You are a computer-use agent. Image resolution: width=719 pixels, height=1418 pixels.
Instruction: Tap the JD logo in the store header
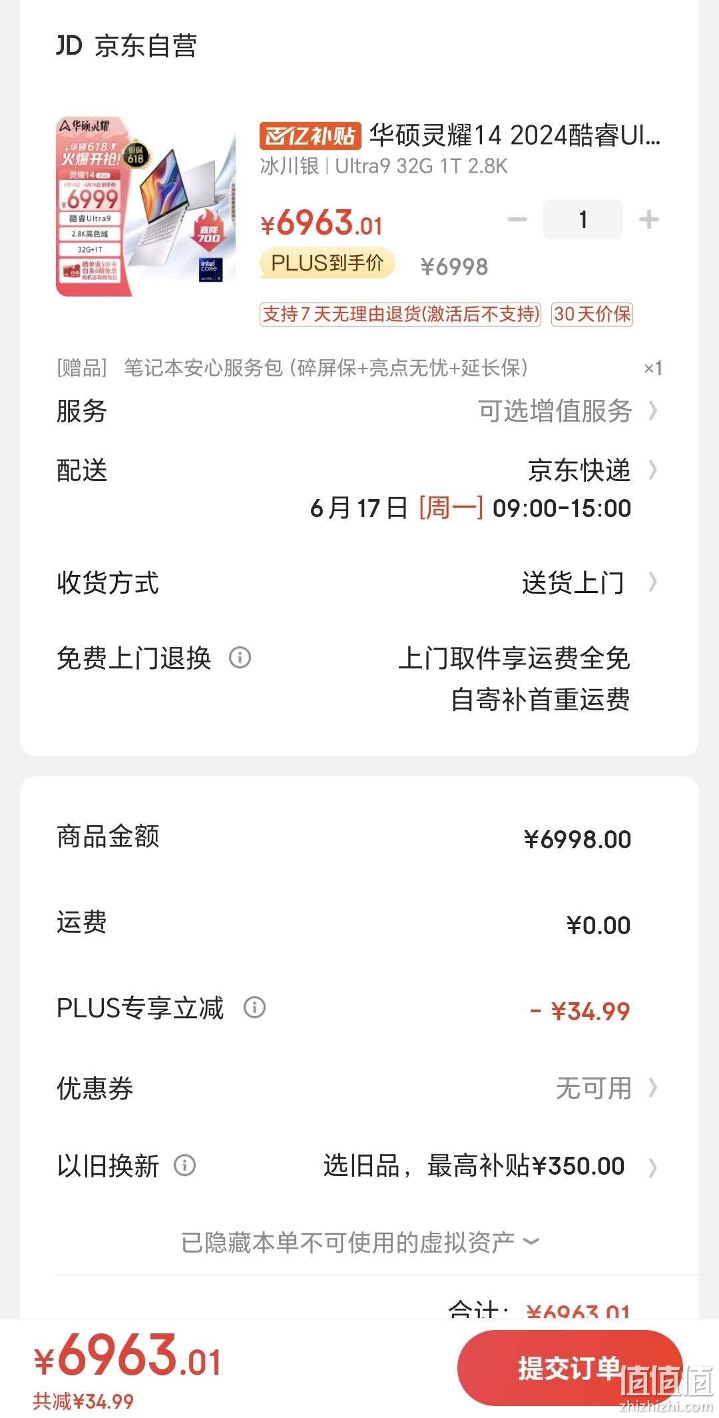pyautogui.click(x=69, y=45)
